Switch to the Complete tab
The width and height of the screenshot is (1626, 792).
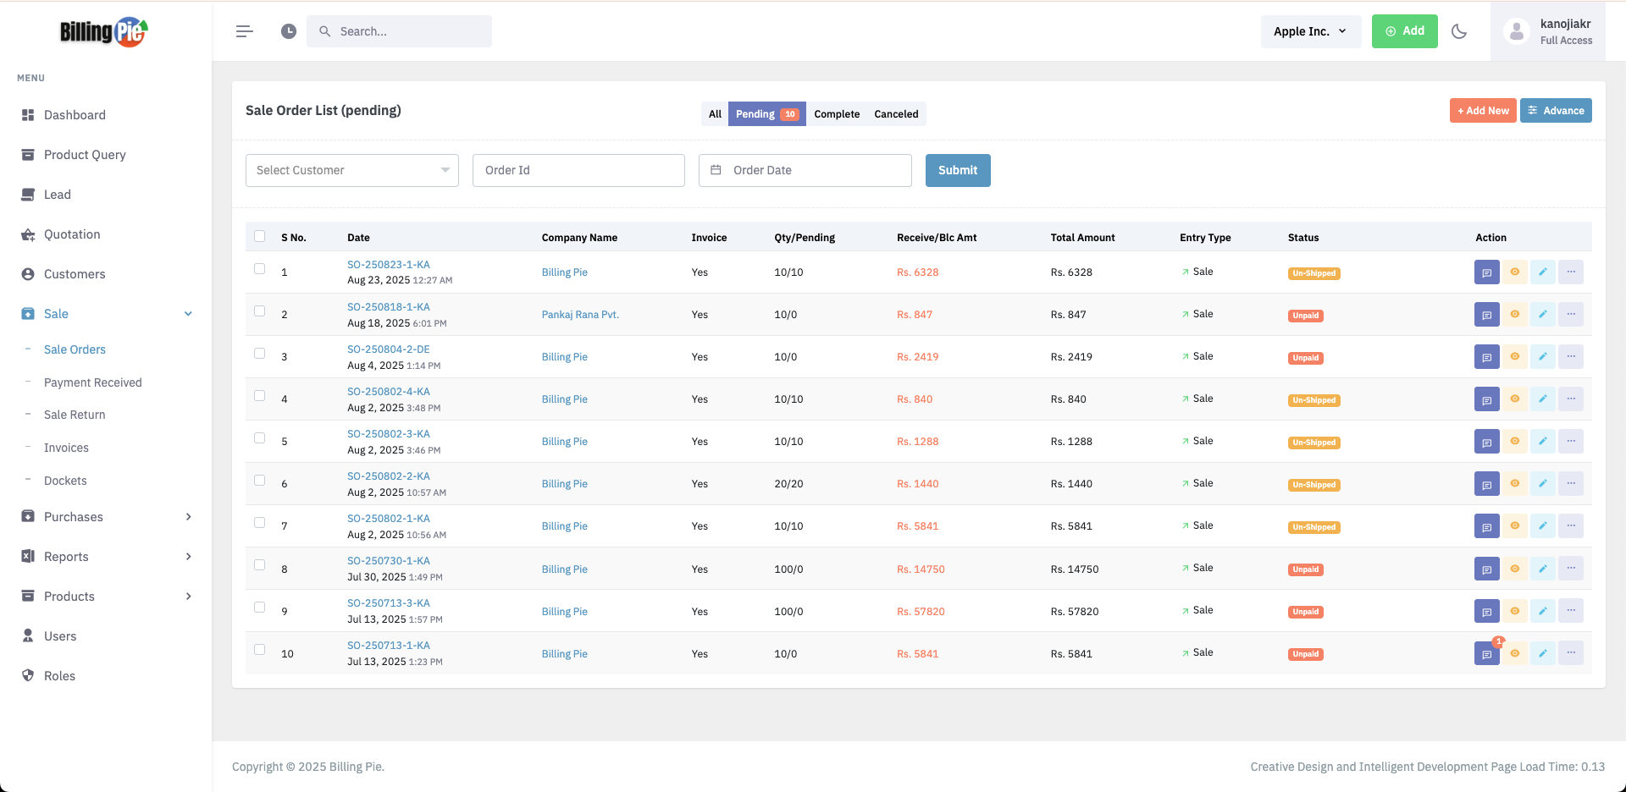pyautogui.click(x=837, y=114)
